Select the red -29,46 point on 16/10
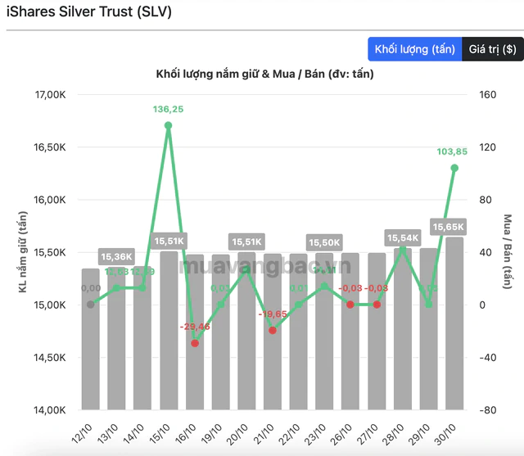The image size is (524, 456). tap(195, 343)
